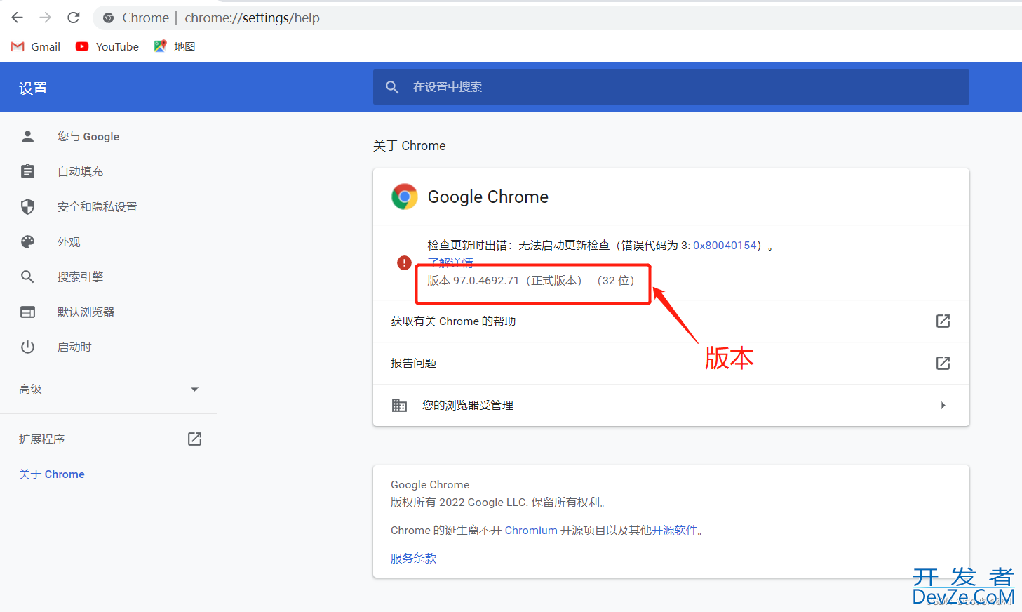Click the 了解详情 learn more link
The height and width of the screenshot is (612, 1022).
(450, 262)
